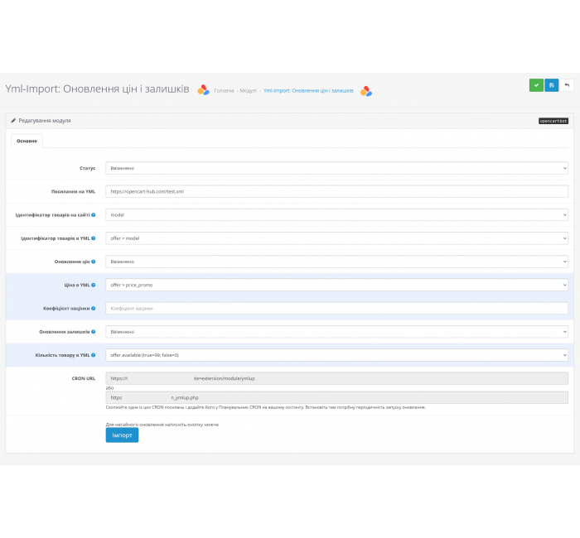Click the colorful logo next to page title

point(203,89)
